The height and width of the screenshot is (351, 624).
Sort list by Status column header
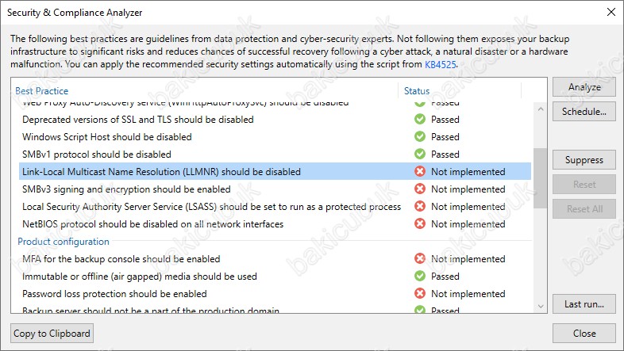[417, 91]
